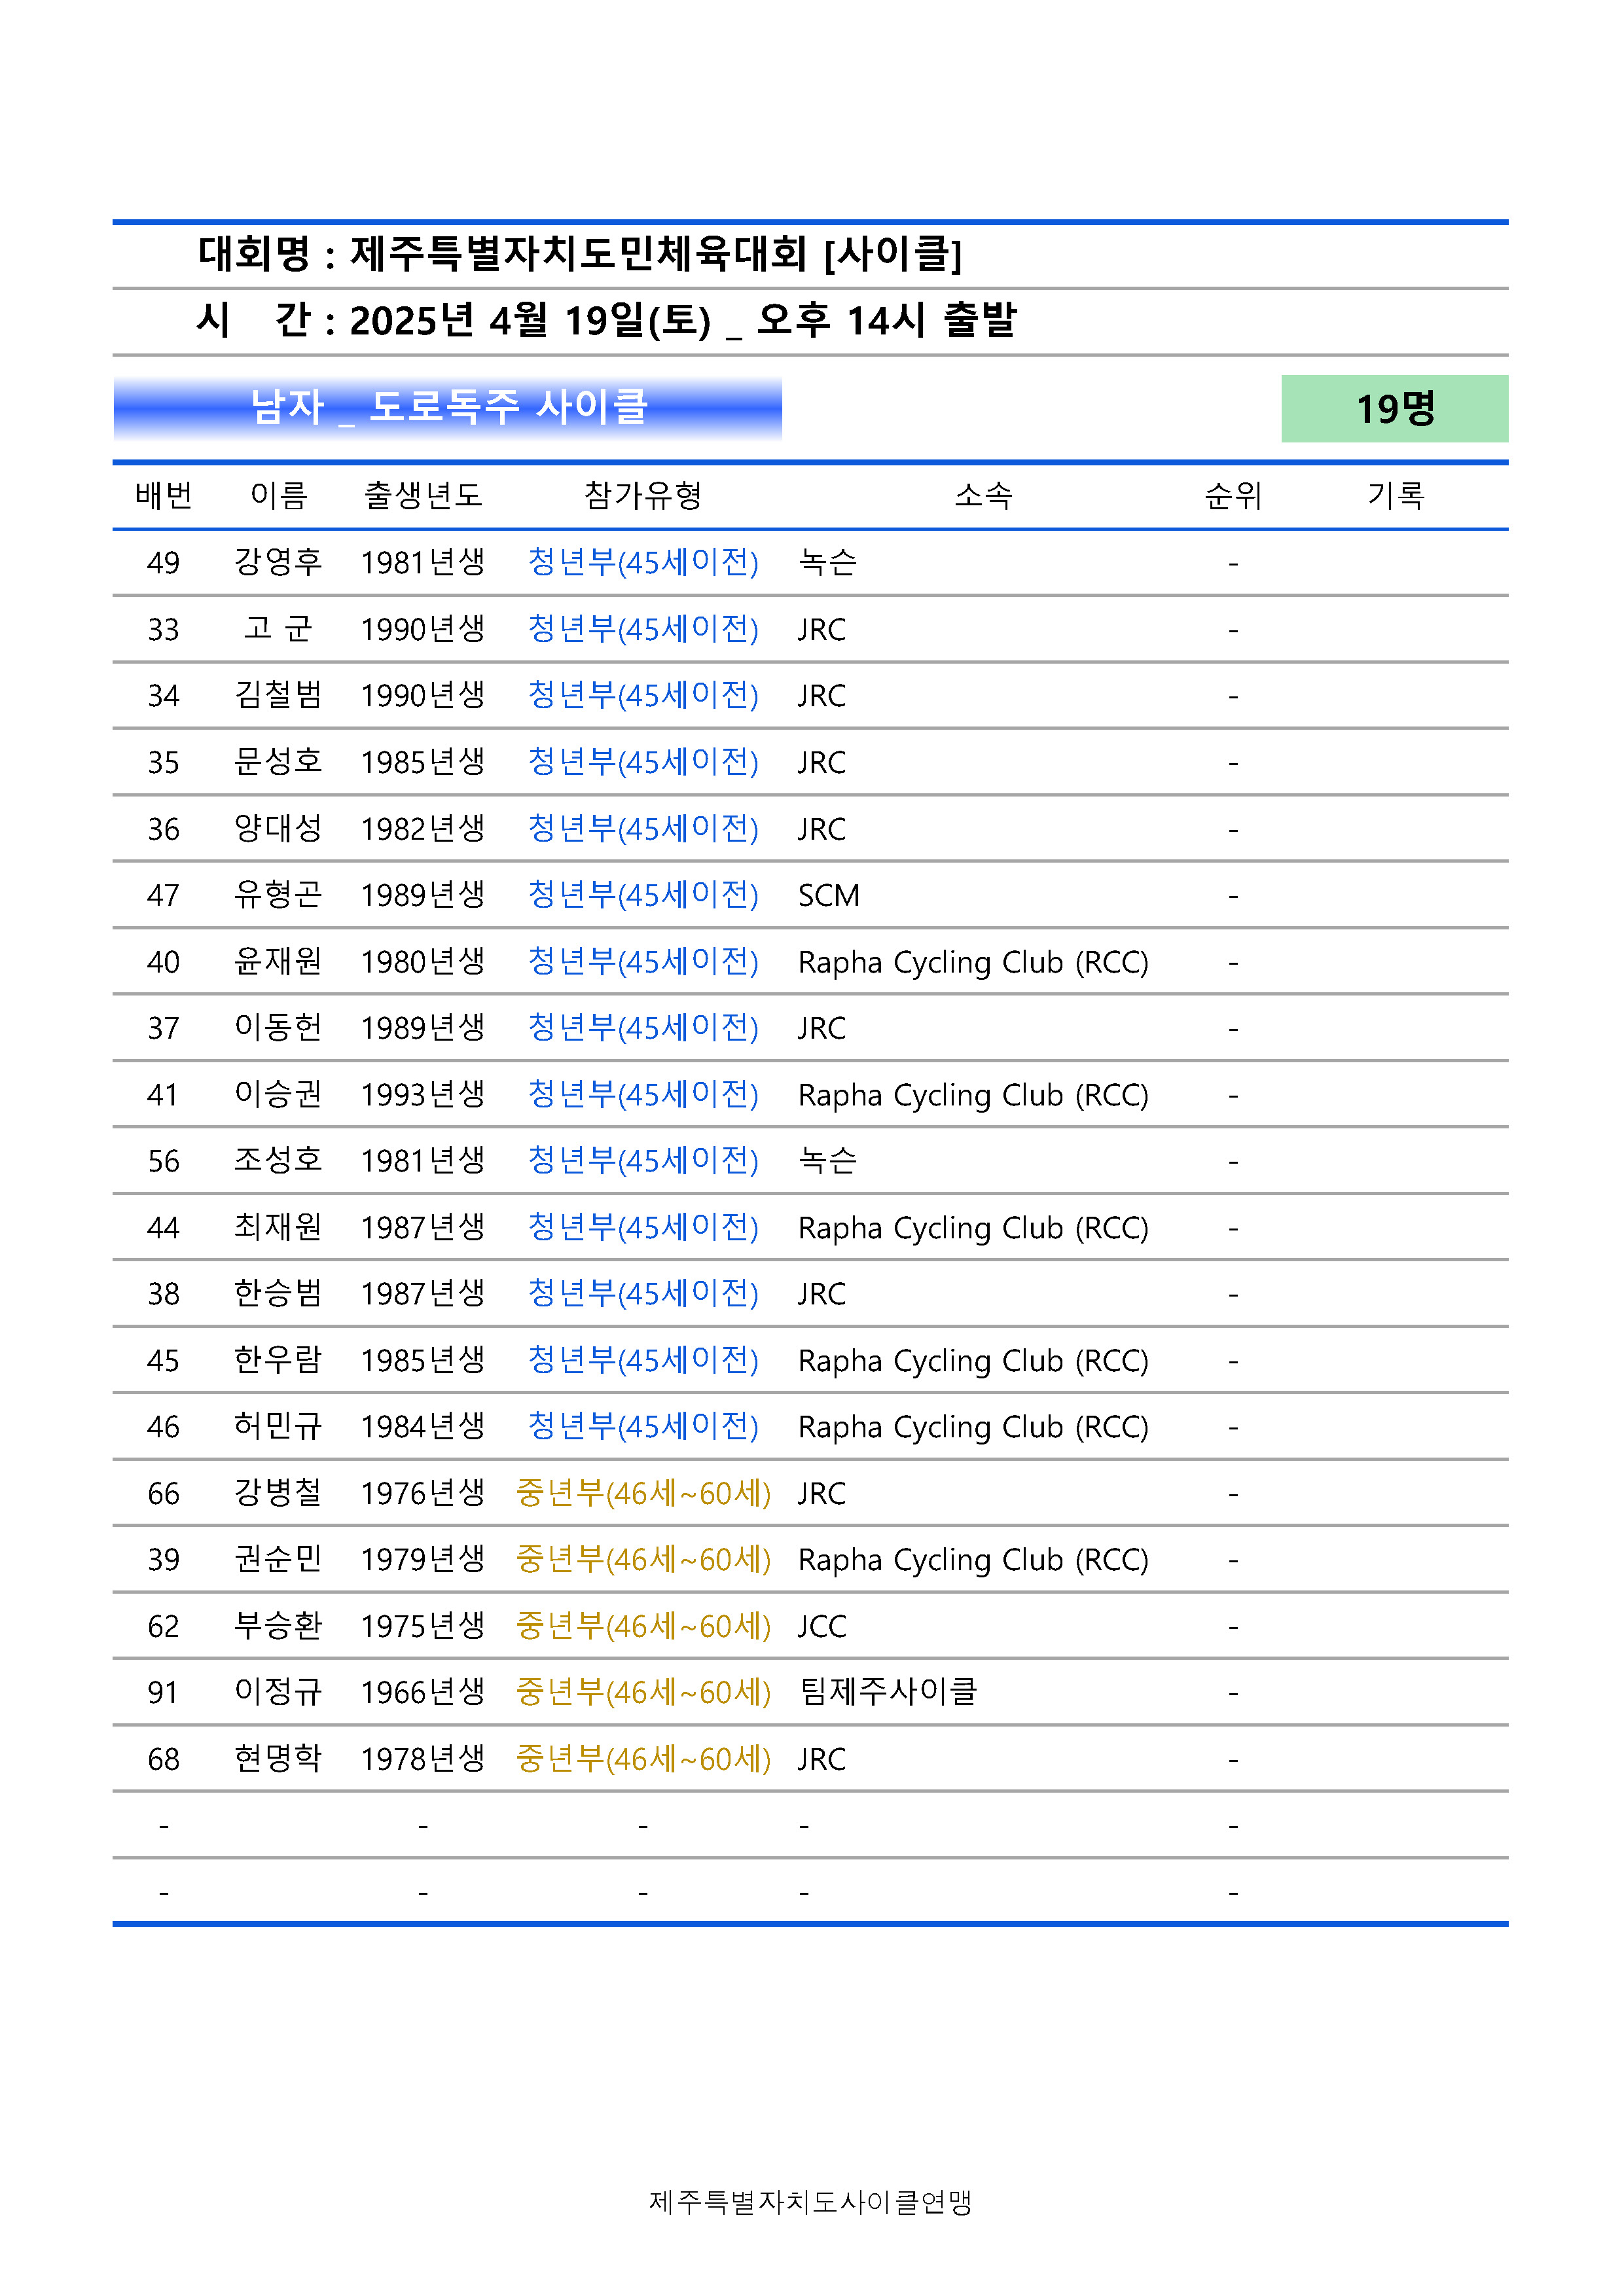This screenshot has height=2296, width=1624.
Task: Click the 참가유형 column header
Action: tap(643, 495)
